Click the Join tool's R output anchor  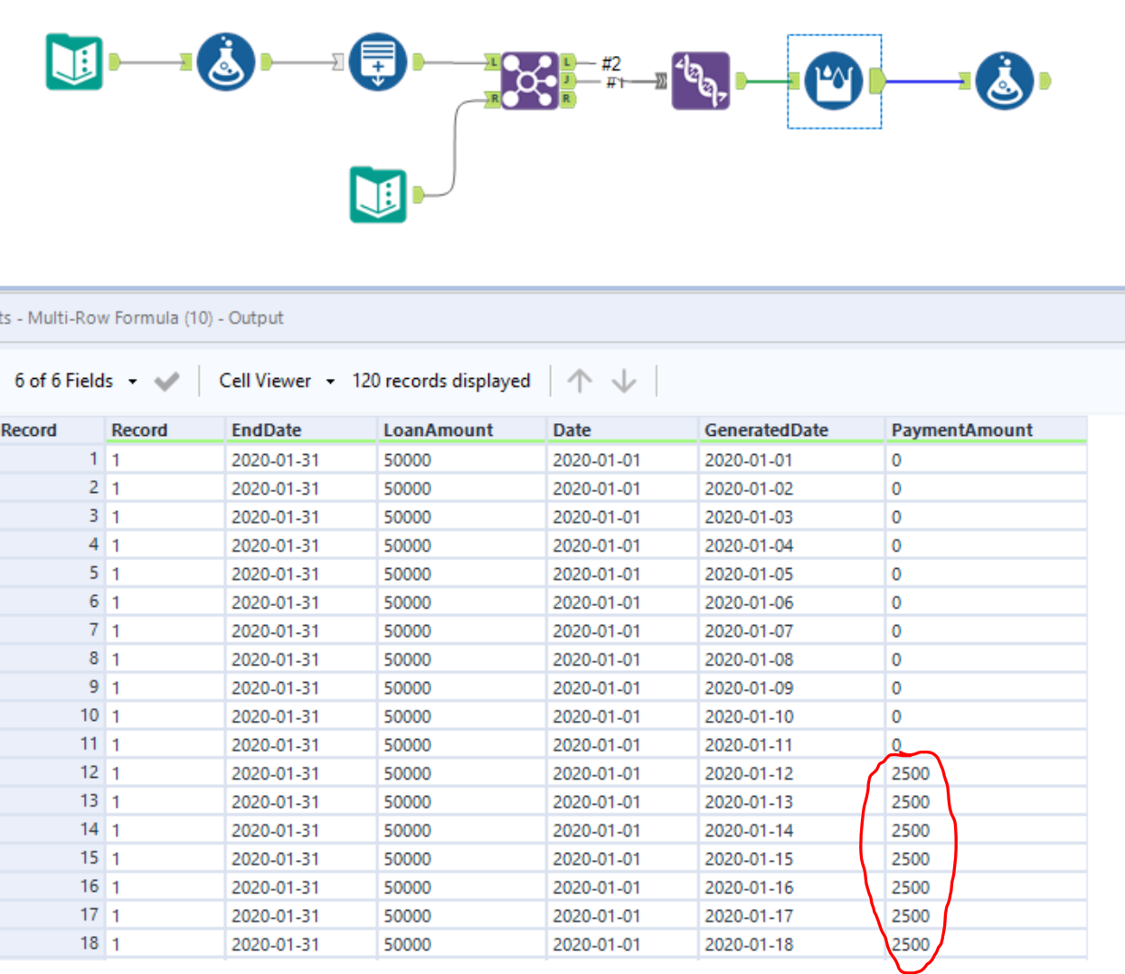567,99
